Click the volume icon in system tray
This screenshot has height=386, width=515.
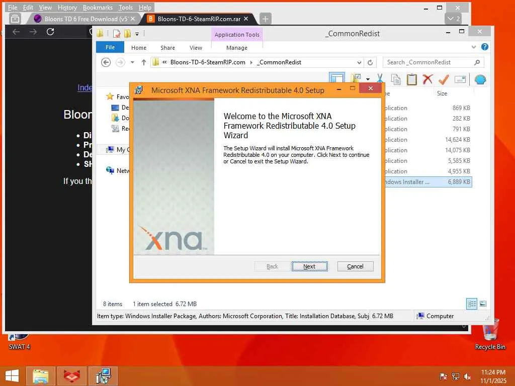click(467, 376)
